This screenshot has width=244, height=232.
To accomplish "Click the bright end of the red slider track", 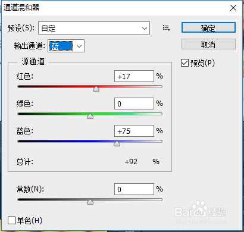I will [159, 87].
